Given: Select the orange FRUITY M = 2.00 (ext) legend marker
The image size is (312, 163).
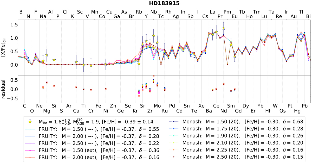Looking at the screenshot, I should pyautogui.click(x=30, y=157).
